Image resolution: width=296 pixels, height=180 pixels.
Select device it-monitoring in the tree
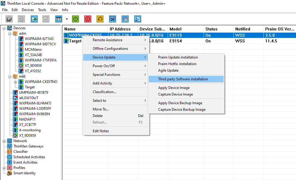pyautogui.click(x=30, y=130)
